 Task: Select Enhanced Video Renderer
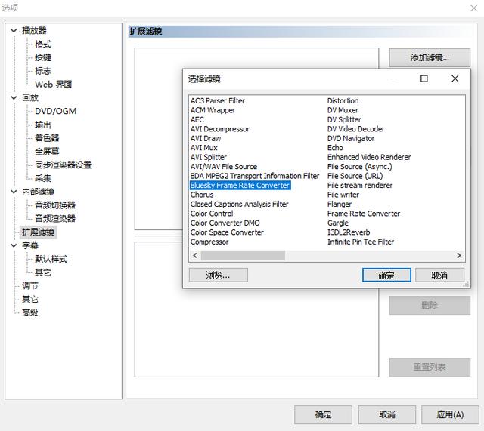point(369,157)
